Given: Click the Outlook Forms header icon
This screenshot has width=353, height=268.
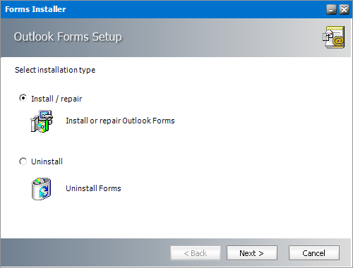Looking at the screenshot, I should coord(333,37).
